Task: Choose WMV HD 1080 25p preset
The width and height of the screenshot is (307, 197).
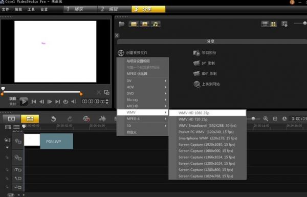Action: click(x=207, y=113)
